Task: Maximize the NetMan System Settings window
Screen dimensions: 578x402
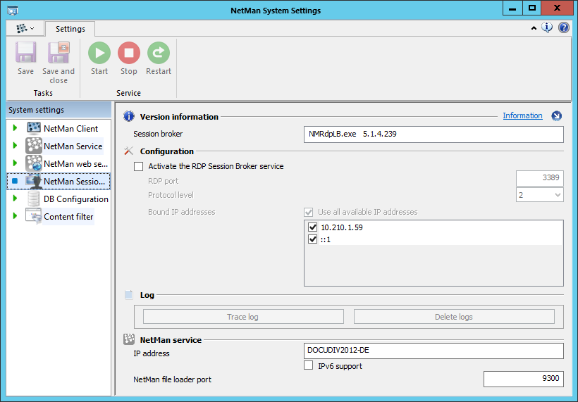Action: click(x=532, y=8)
